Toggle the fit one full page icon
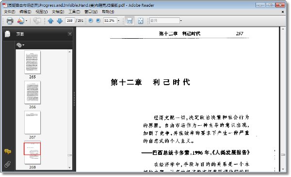291x177 pixels. (141, 21)
